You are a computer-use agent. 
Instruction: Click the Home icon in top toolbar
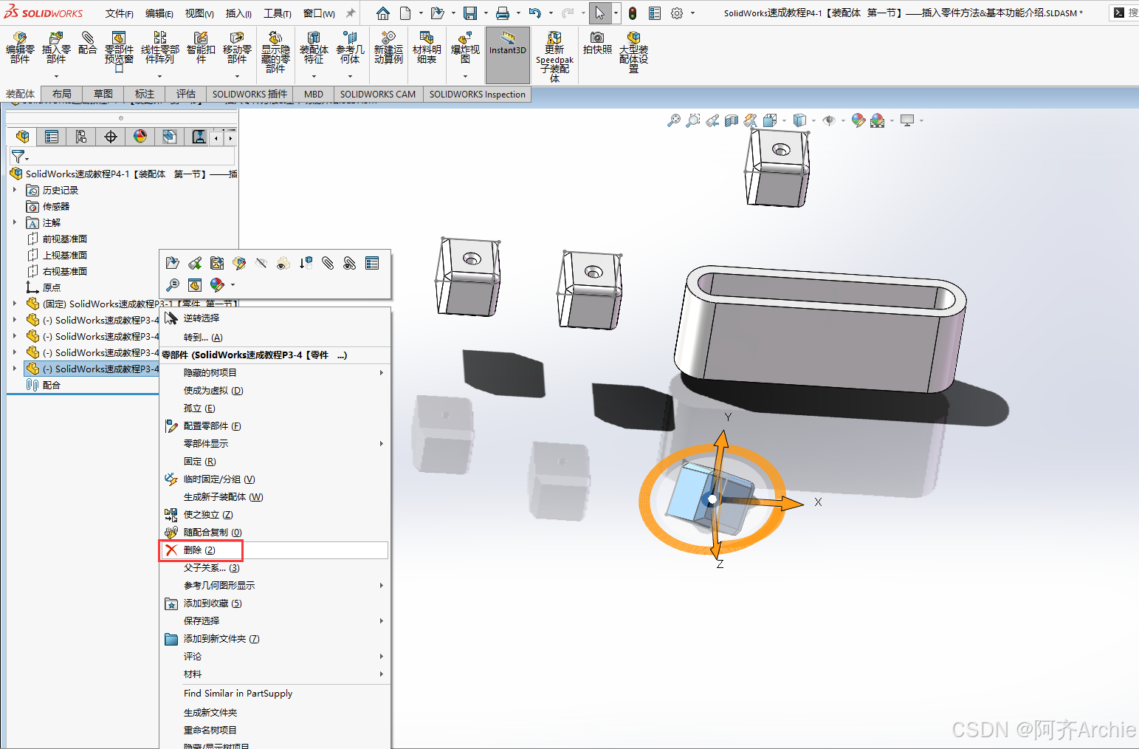pyautogui.click(x=383, y=13)
